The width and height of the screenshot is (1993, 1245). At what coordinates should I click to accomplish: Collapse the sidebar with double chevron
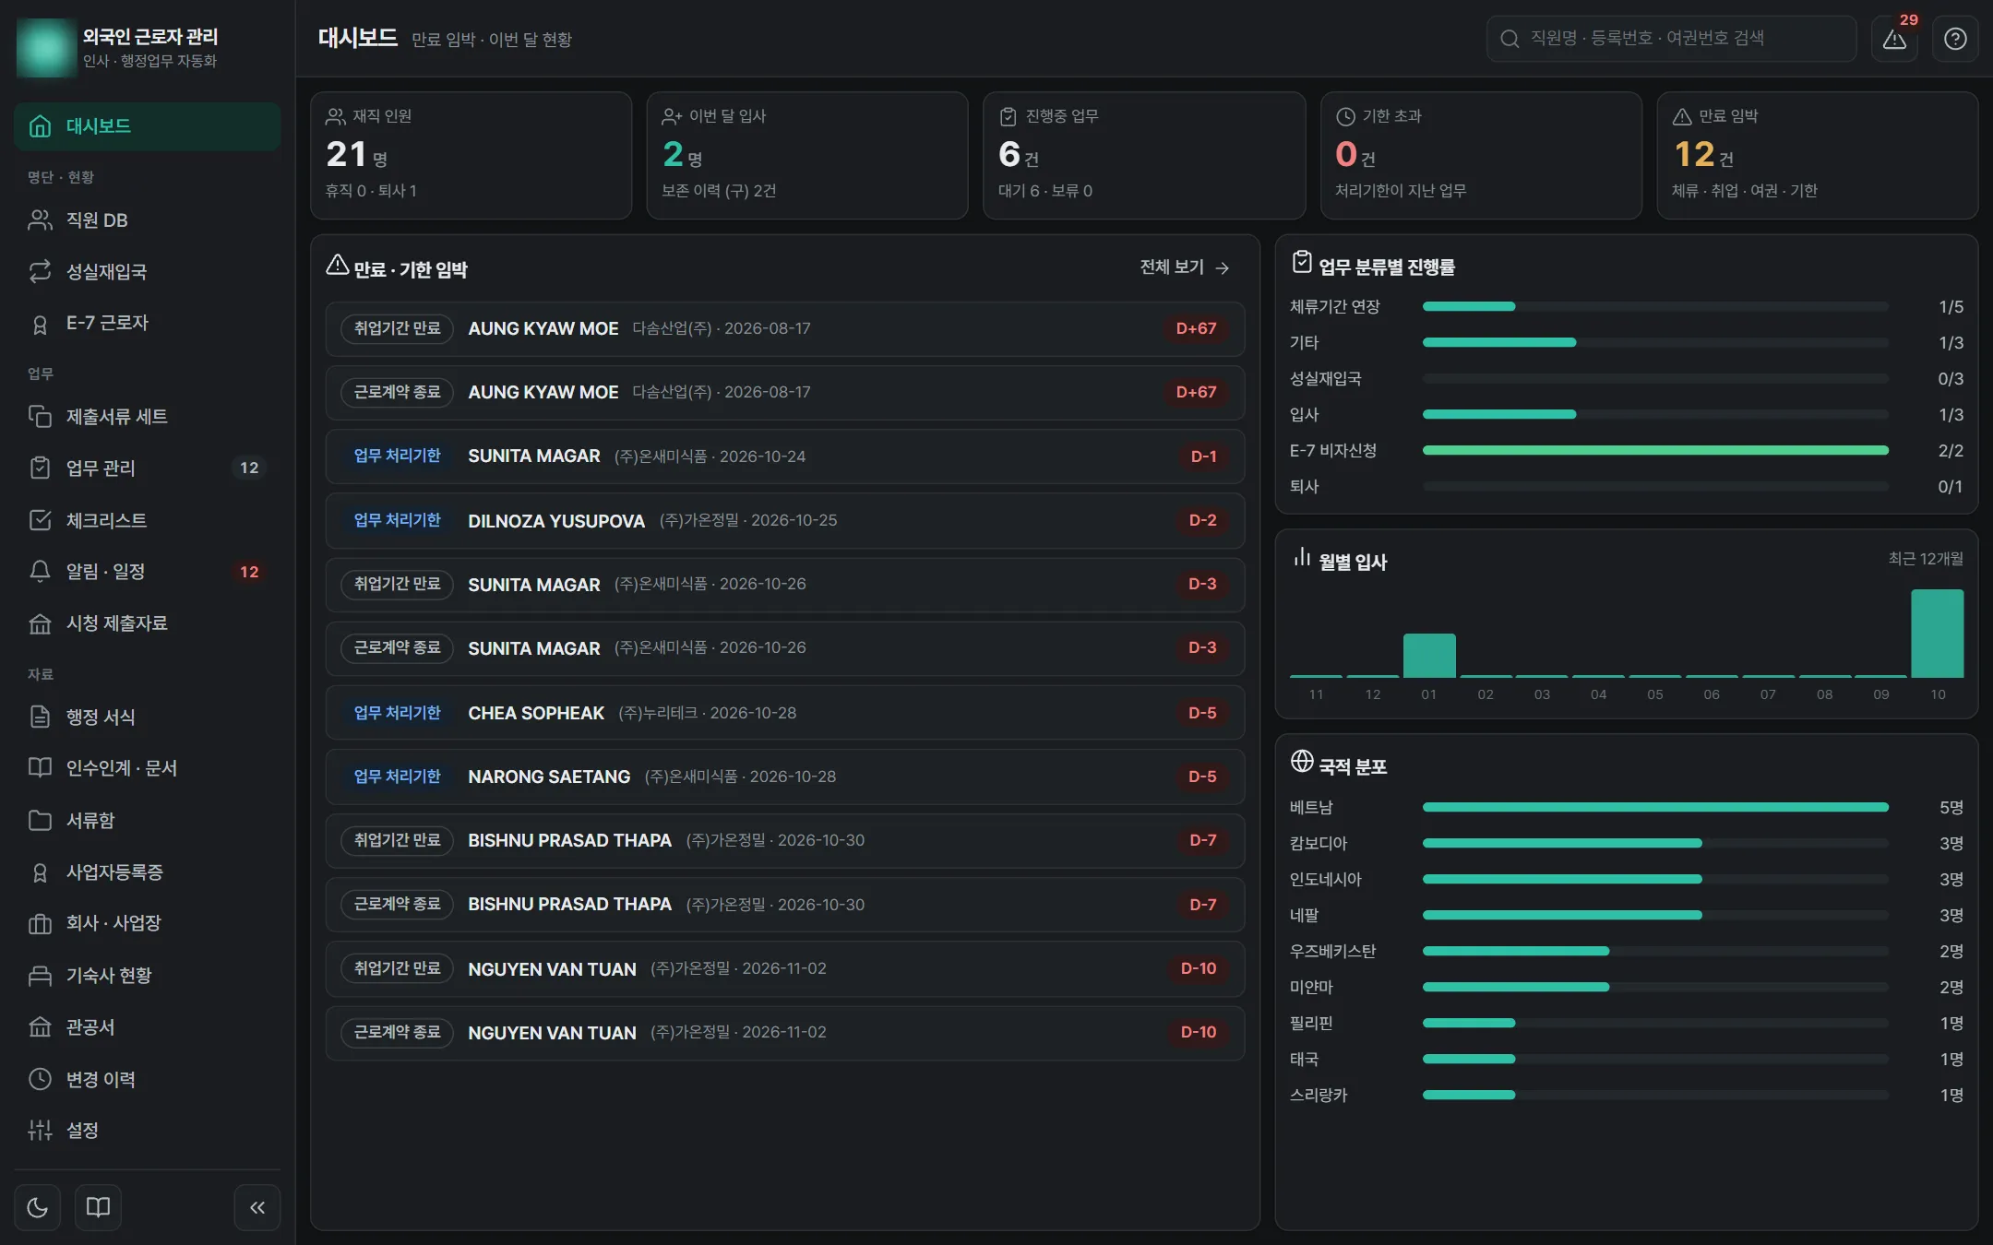pos(257,1207)
